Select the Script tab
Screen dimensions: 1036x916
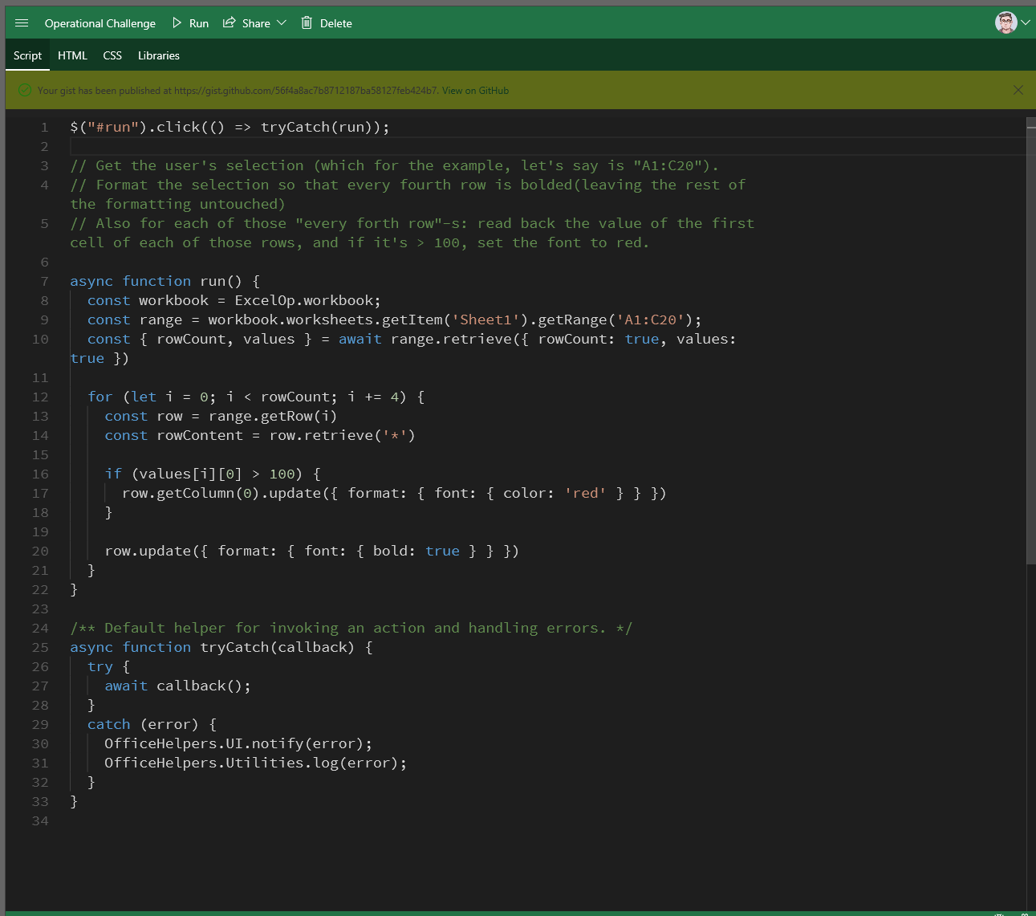tap(27, 55)
